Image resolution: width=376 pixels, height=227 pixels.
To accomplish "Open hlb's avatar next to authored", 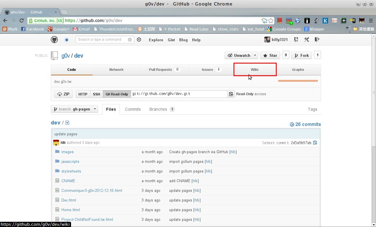I will click(56, 143).
